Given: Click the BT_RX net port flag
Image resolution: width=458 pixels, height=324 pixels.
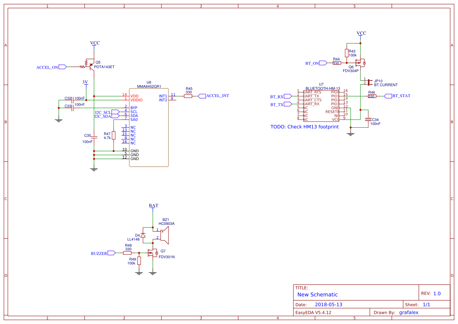Looking at the screenshot, I should [x=288, y=96].
